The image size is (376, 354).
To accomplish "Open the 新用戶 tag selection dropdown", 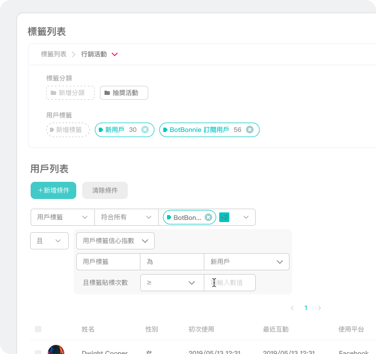I will [x=247, y=262].
